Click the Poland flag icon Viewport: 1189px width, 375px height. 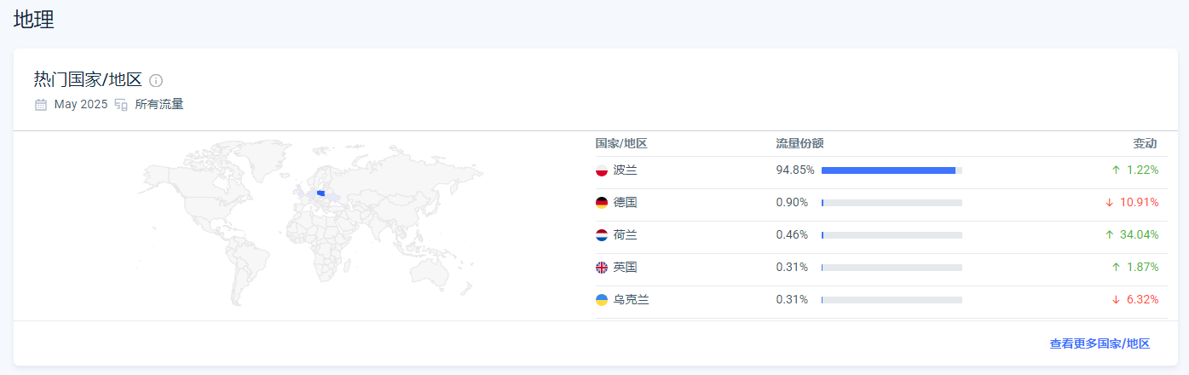602,170
